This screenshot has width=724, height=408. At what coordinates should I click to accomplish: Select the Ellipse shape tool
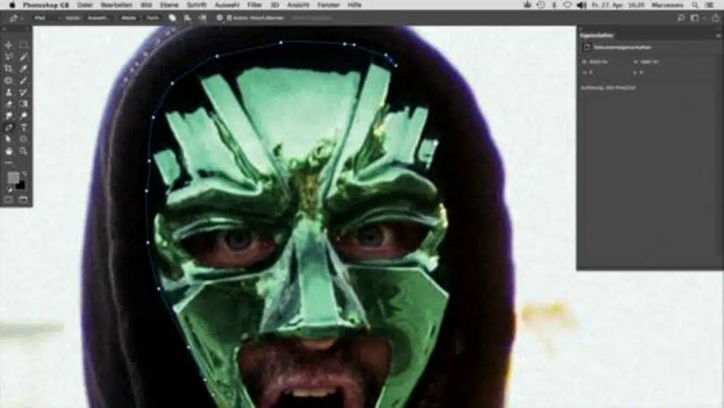[x=23, y=139]
